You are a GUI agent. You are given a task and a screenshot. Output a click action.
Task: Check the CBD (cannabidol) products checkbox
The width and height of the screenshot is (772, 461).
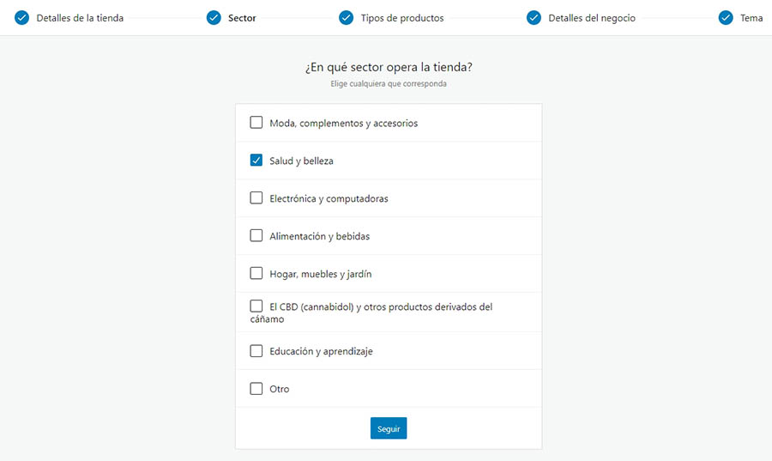pyautogui.click(x=256, y=306)
